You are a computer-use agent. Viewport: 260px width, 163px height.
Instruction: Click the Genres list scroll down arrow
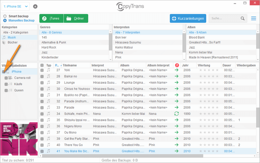111,59
